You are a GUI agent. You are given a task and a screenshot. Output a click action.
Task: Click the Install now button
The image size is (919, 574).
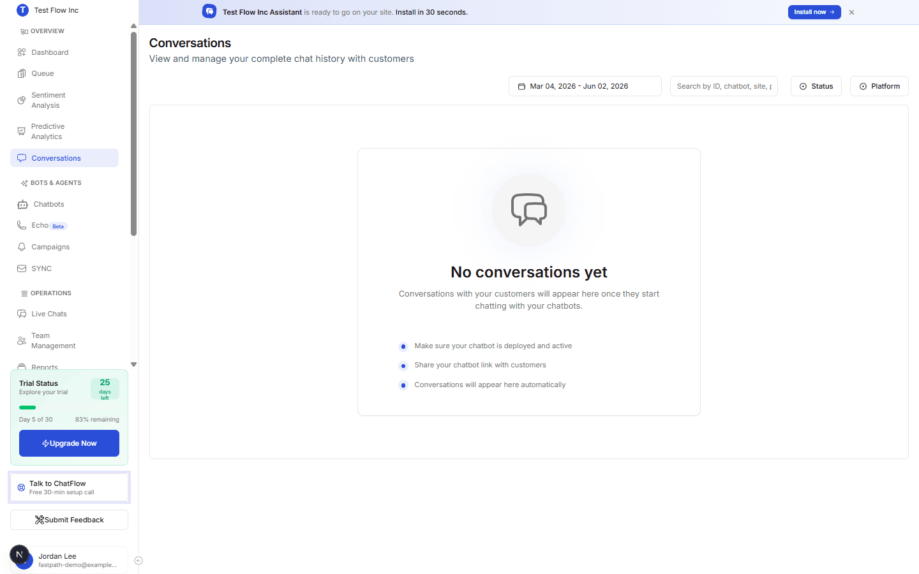(814, 12)
